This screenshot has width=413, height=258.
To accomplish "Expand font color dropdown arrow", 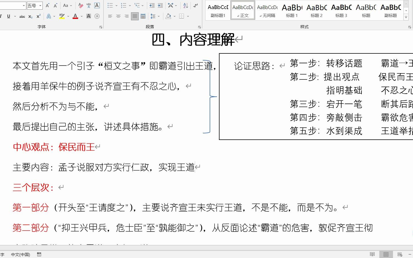I will click(81, 16).
